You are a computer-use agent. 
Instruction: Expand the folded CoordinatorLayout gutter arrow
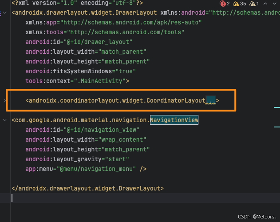point(5,101)
